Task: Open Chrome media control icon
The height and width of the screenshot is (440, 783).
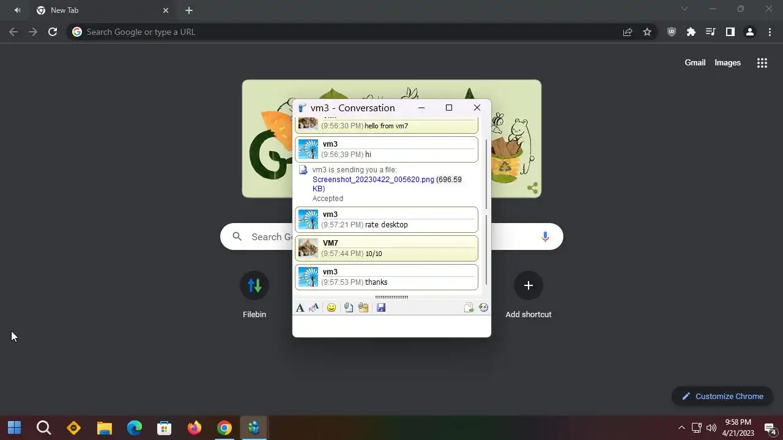Action: 711,32
